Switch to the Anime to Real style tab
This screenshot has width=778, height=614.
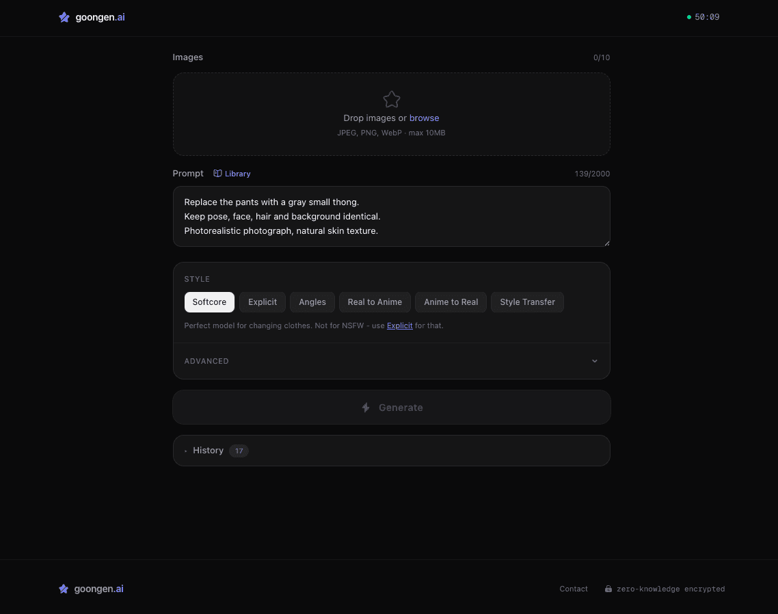(x=451, y=302)
